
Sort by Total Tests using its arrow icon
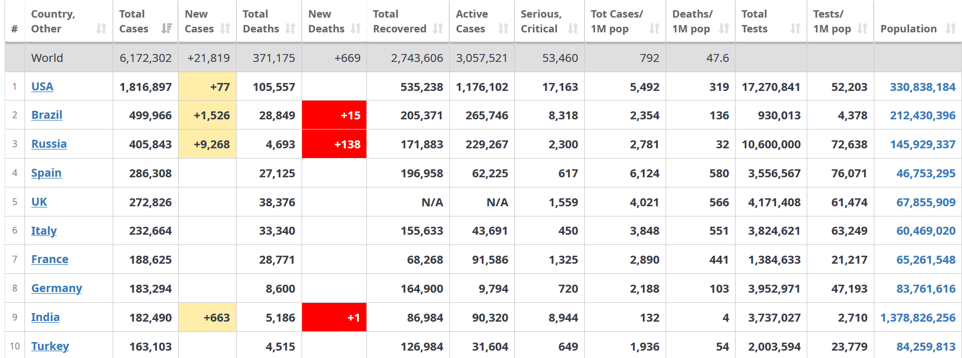pyautogui.click(x=795, y=28)
